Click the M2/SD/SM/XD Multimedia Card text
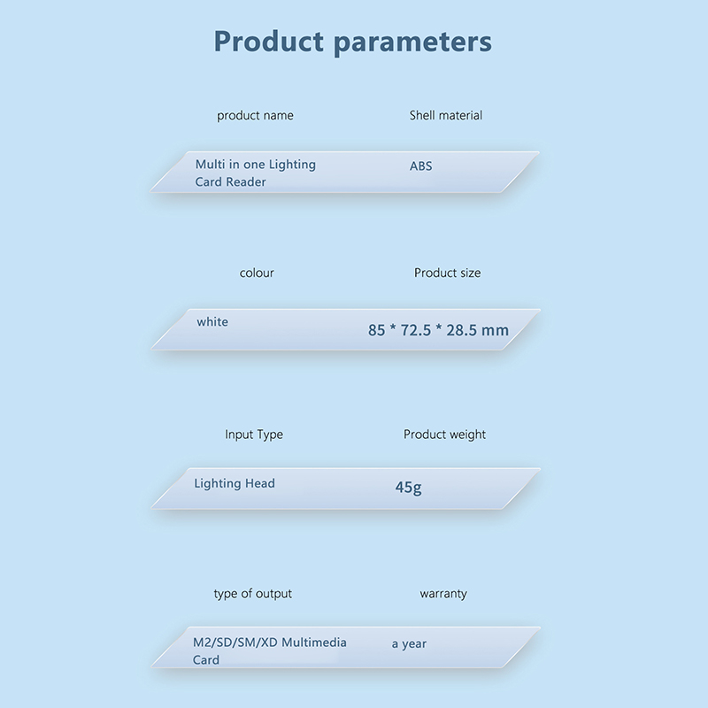 click(269, 650)
